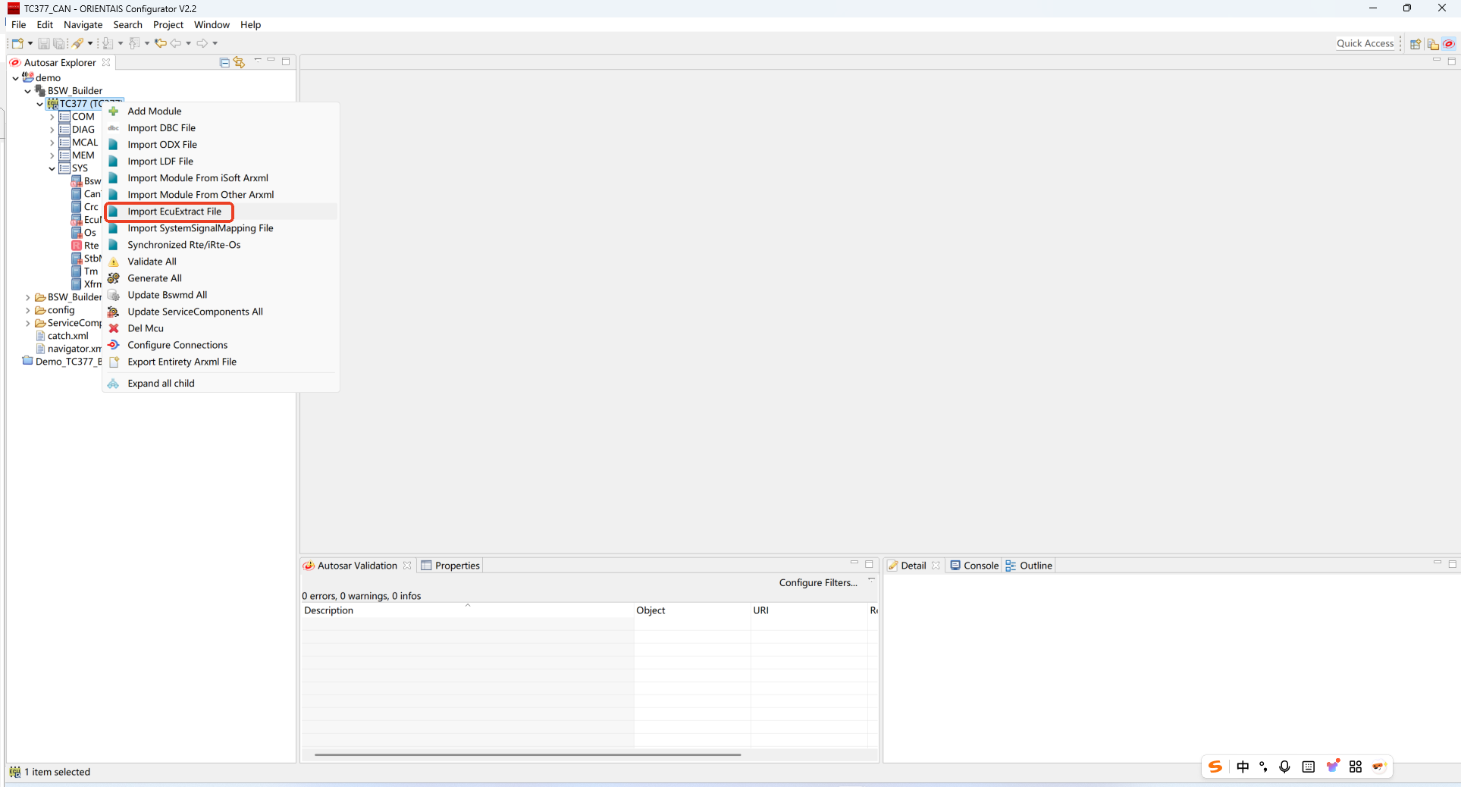Choose Validate All from context menu
The height and width of the screenshot is (787, 1461).
point(152,262)
